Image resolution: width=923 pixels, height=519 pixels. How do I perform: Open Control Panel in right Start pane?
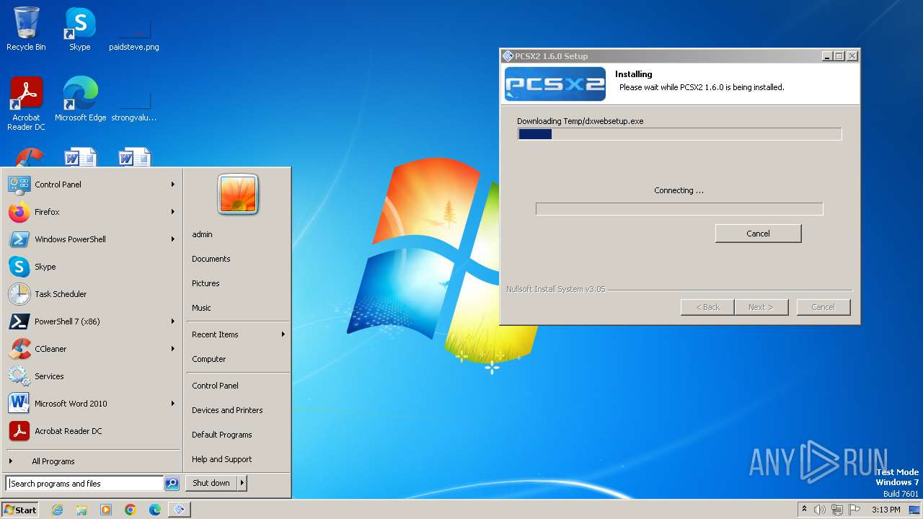coord(238,386)
